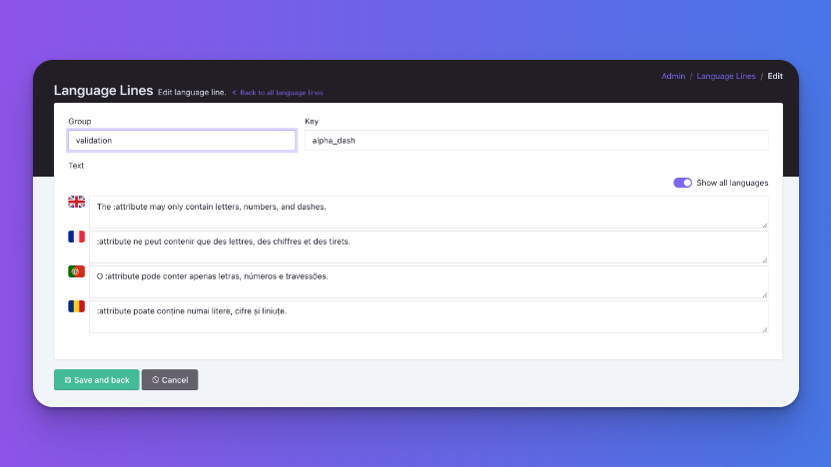Cancel editing the language line
The width and height of the screenshot is (831, 467).
click(170, 380)
